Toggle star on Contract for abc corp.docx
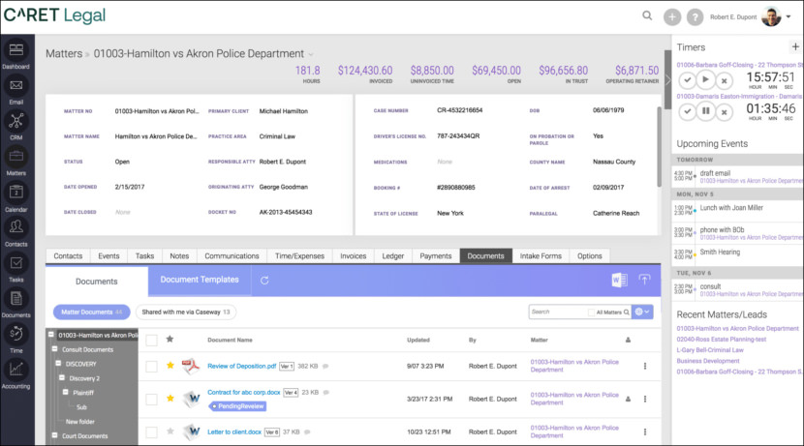This screenshot has width=804, height=446. pyautogui.click(x=170, y=398)
